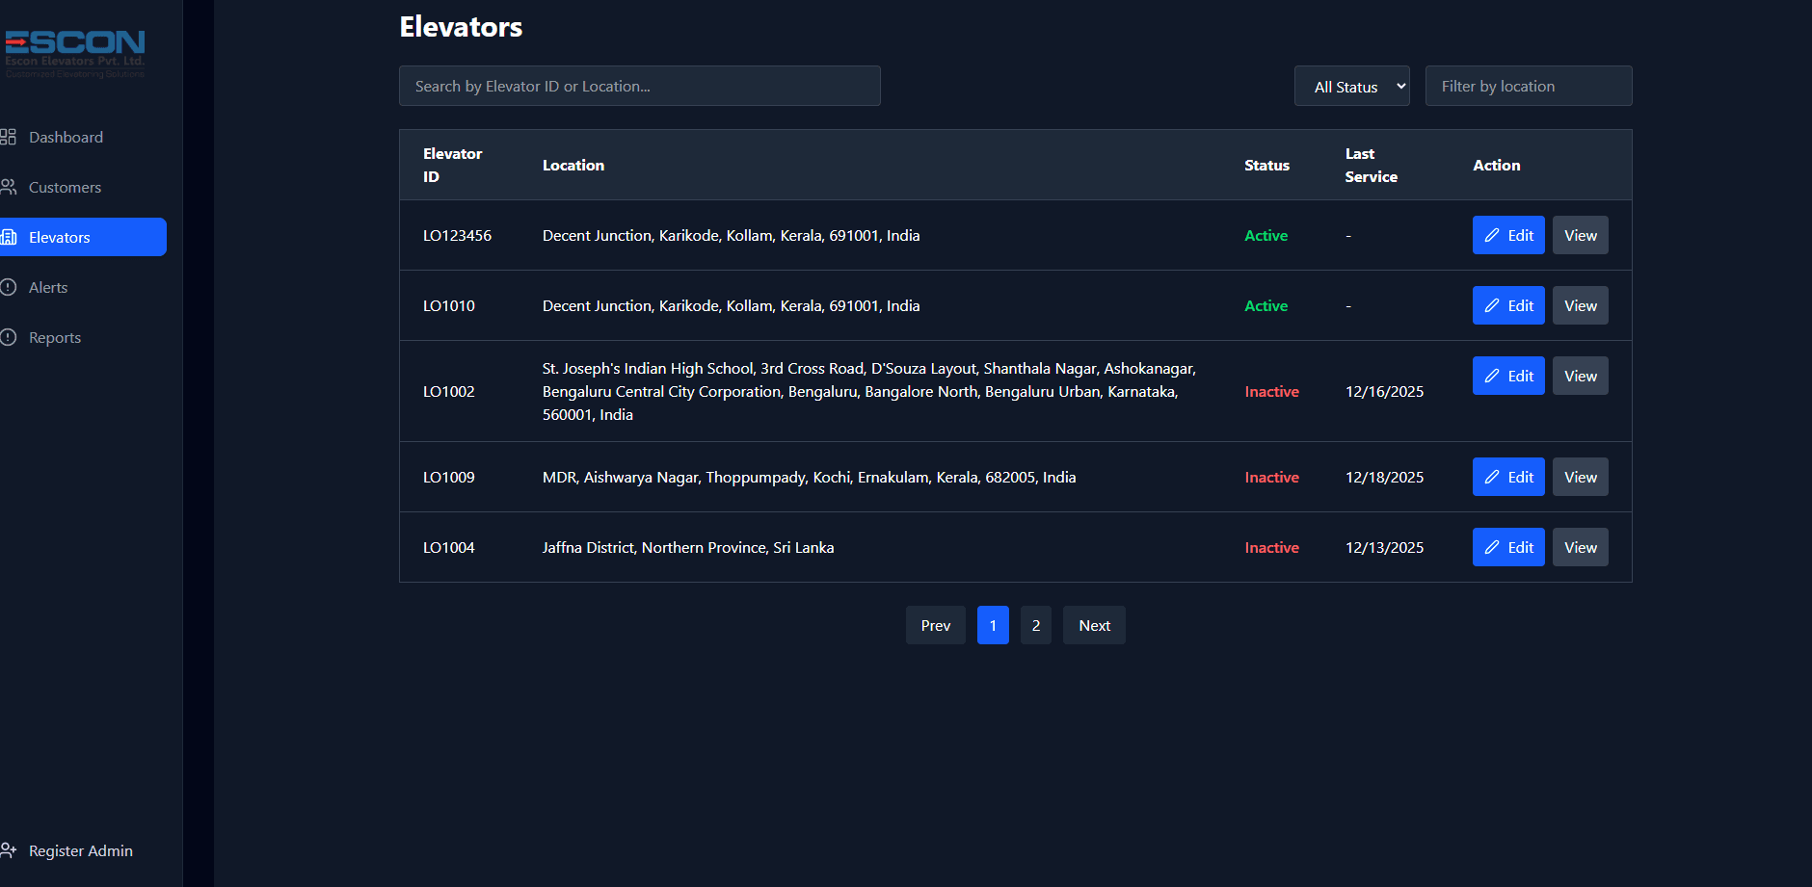This screenshot has width=1812, height=887.
Task: Select the Elevators menu item
Action: (83, 237)
